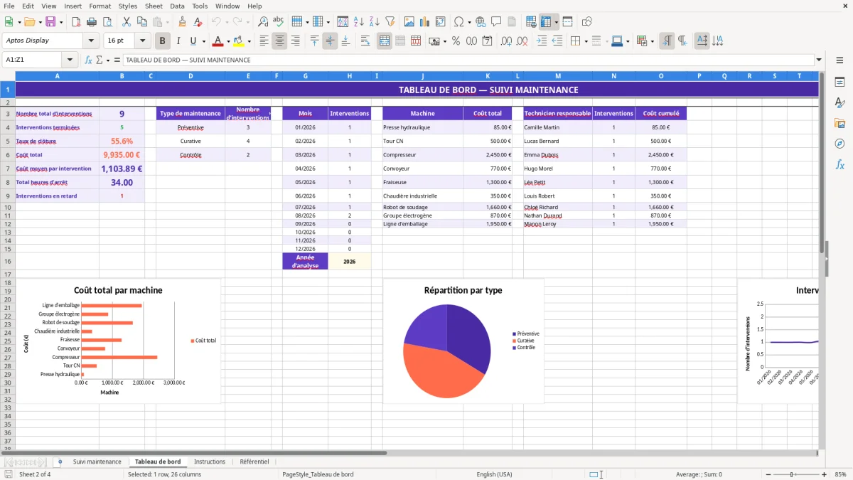
Task: Open Borders dropdown arrow
Action: (x=586, y=41)
